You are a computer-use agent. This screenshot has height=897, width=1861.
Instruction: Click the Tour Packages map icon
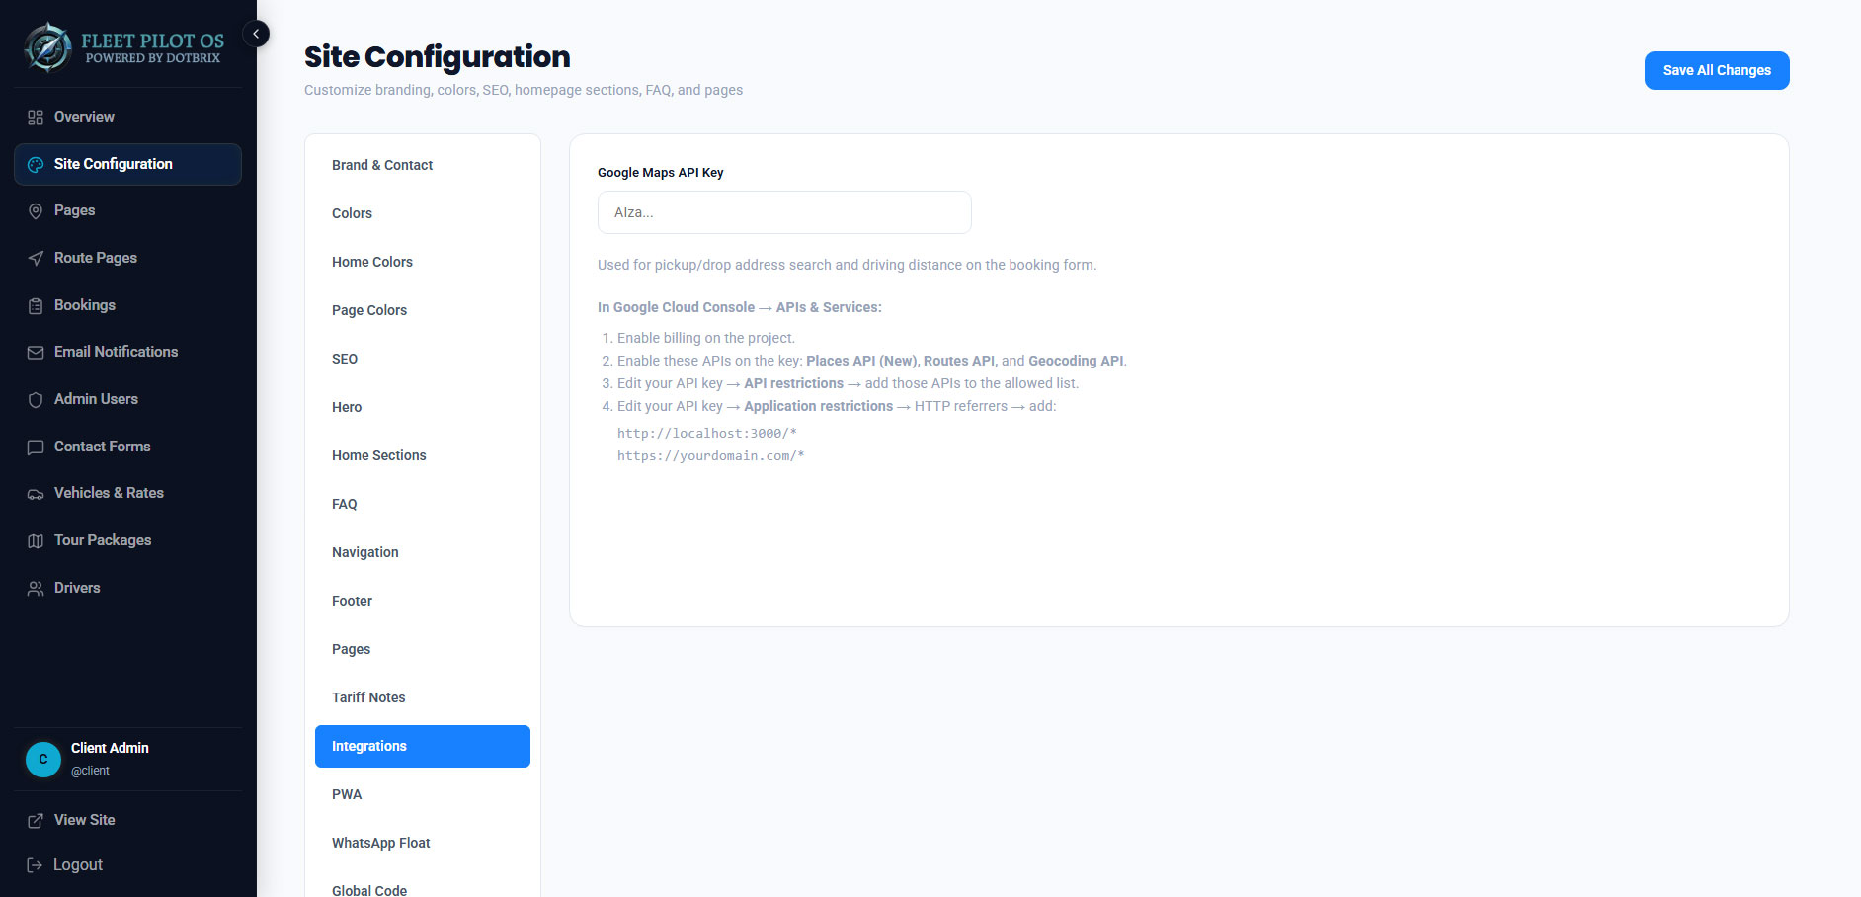point(36,541)
